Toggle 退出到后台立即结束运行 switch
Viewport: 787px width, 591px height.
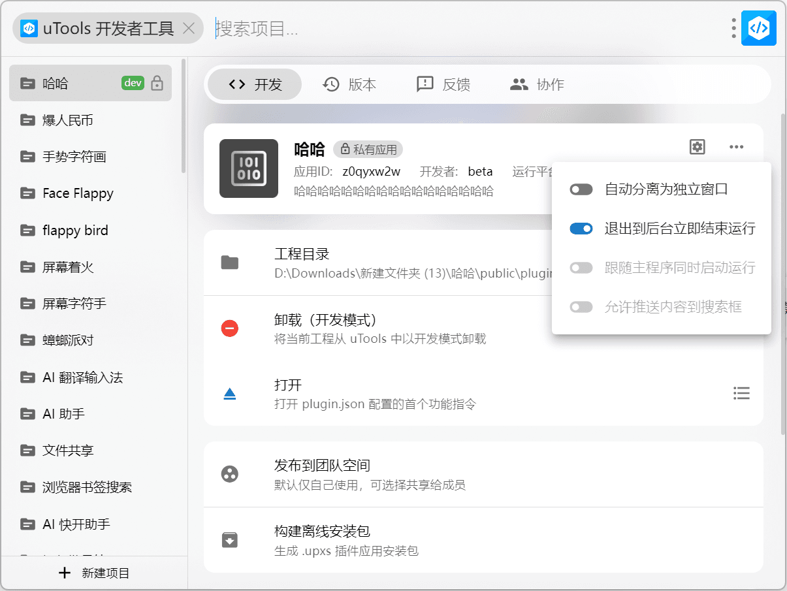[581, 229]
